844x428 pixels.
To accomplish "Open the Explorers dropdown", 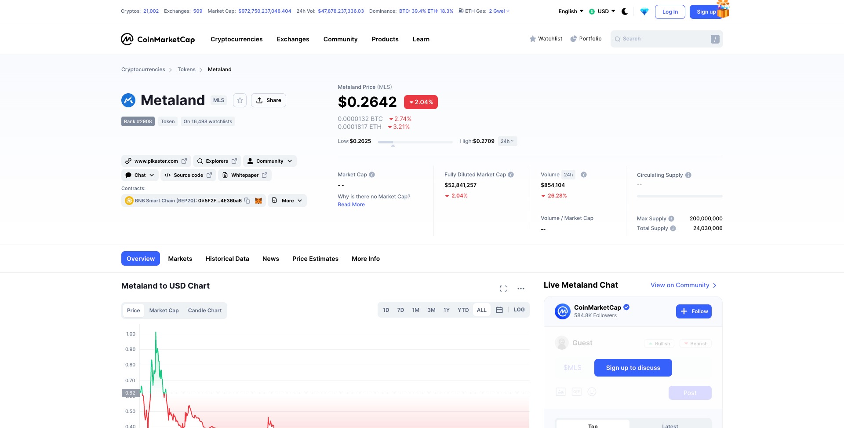I will (217, 161).
